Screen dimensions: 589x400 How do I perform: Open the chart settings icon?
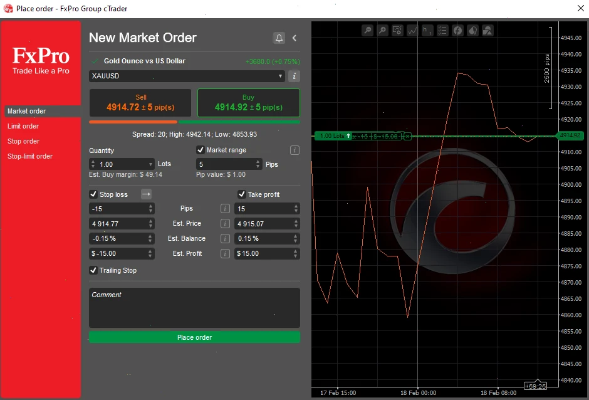(399, 29)
